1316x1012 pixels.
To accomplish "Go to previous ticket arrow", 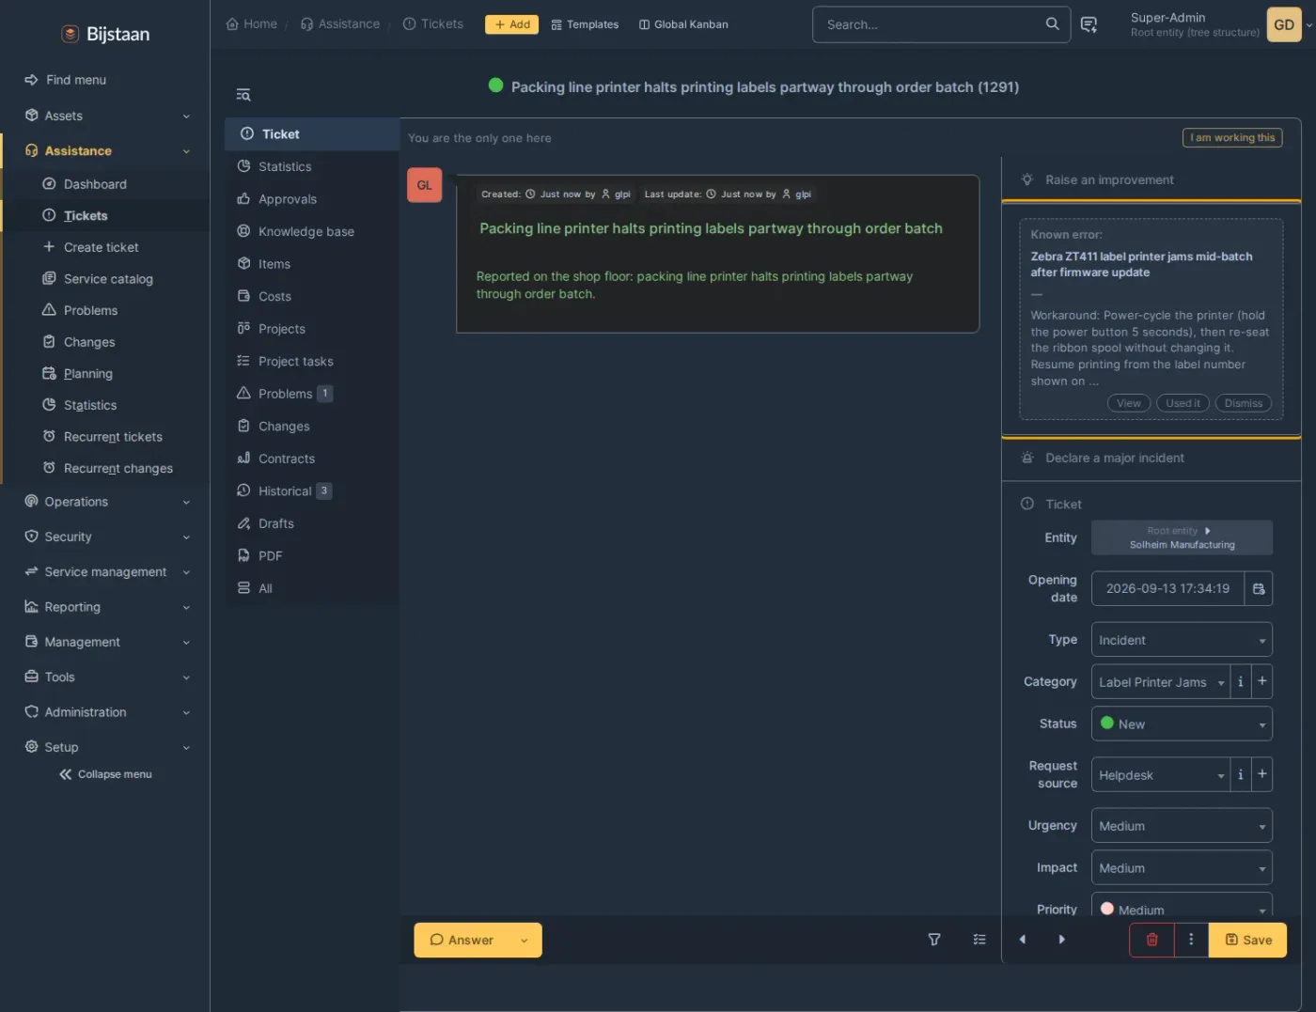I will click(x=1023, y=940).
